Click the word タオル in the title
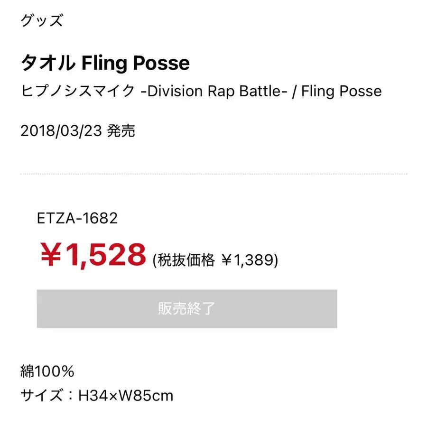 [47, 63]
